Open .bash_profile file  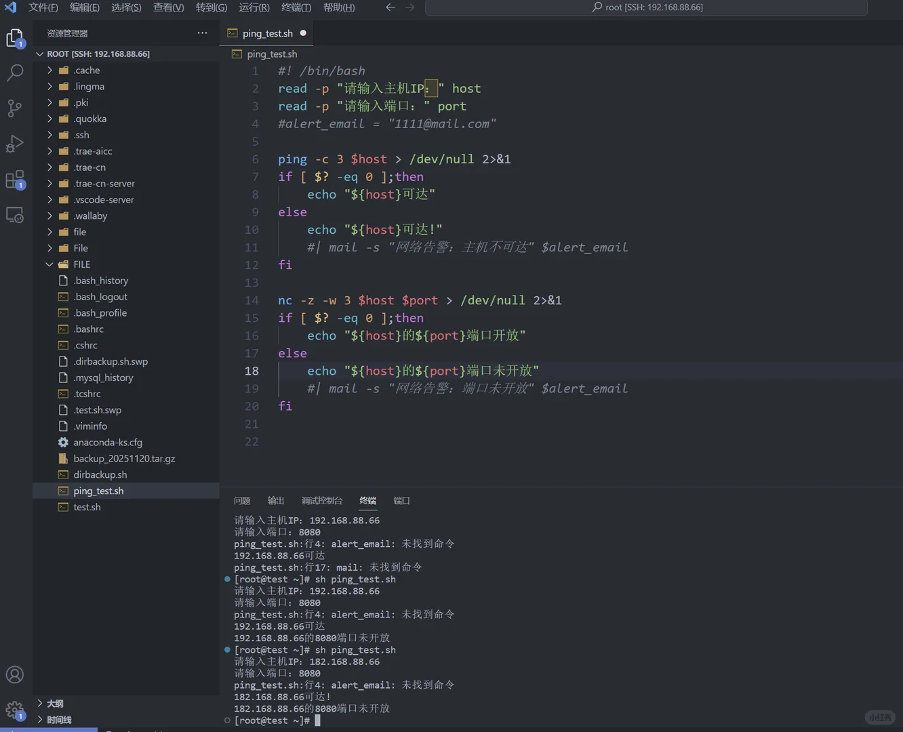pos(126,313)
